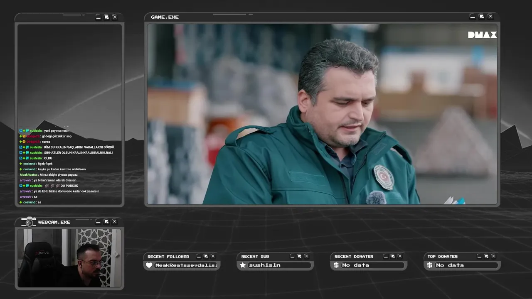Viewport: 532px width, 299px height.
Task: Click chat message "göbeği gözzükür sop"
Action: click(57, 136)
